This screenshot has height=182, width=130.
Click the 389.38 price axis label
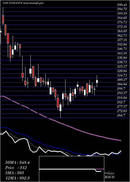coord(122,14)
